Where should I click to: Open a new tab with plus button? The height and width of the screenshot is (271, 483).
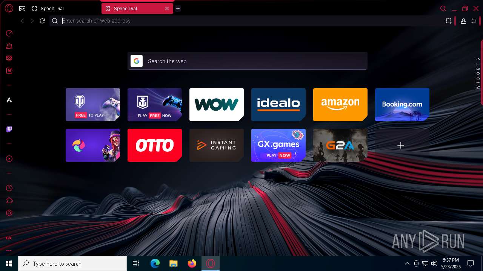click(178, 8)
